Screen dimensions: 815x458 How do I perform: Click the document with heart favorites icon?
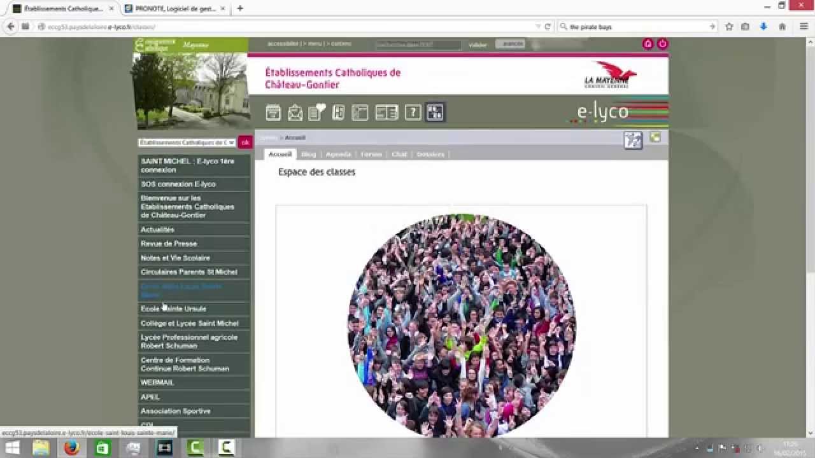click(x=316, y=113)
